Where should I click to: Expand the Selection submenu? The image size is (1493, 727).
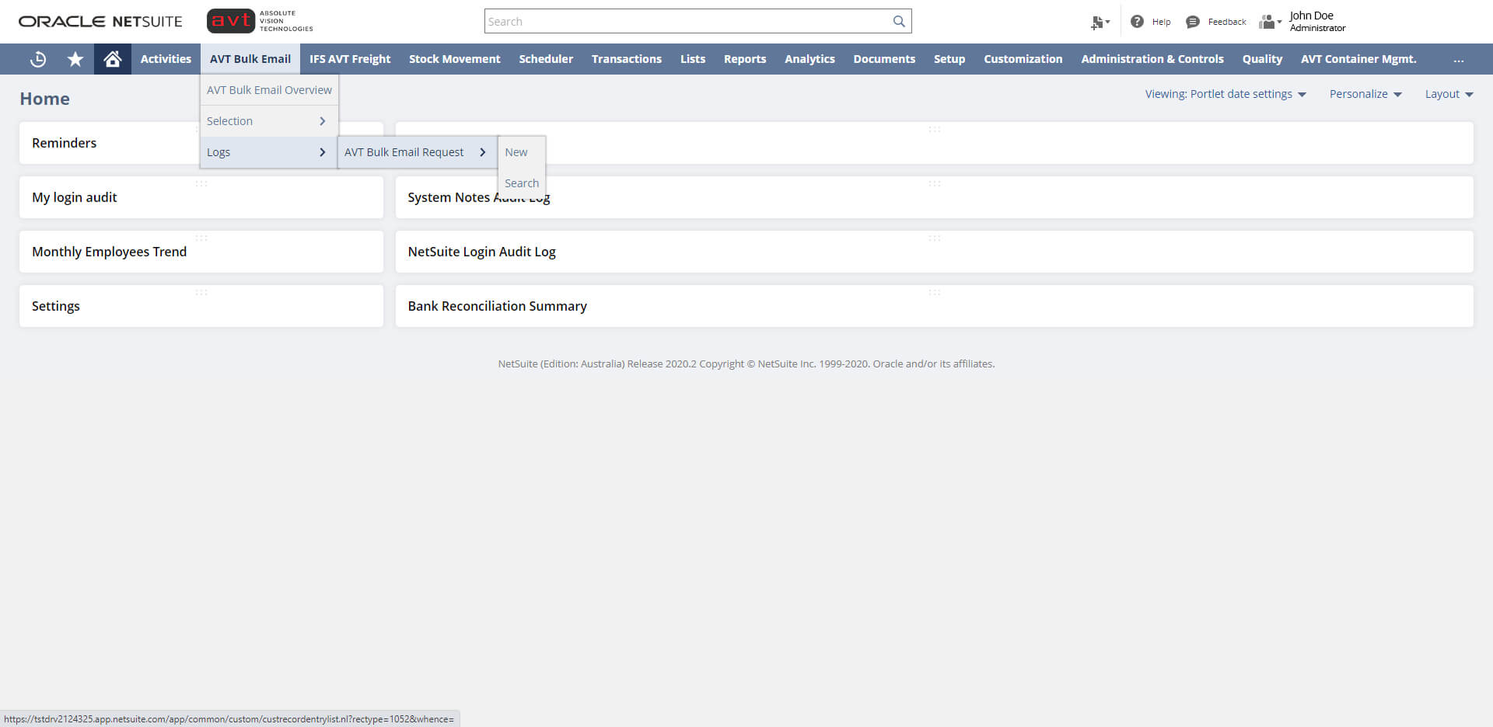(268, 120)
